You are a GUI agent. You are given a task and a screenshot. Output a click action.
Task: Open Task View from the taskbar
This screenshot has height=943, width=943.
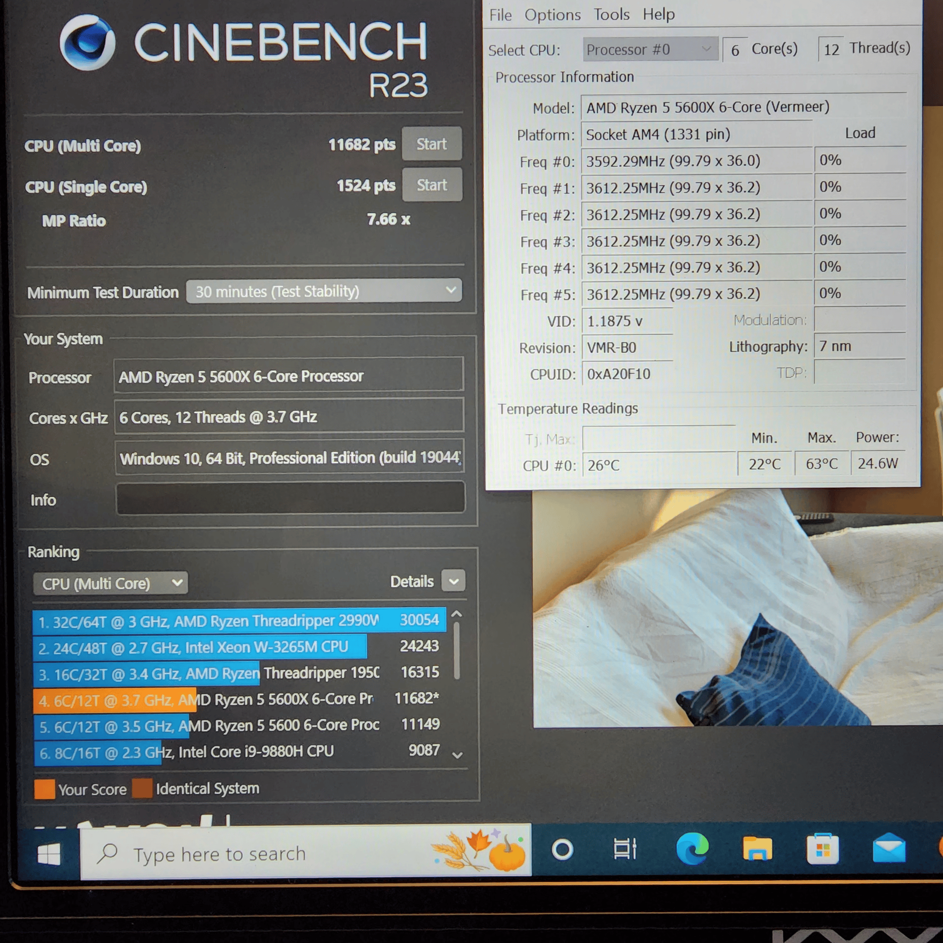(x=625, y=849)
